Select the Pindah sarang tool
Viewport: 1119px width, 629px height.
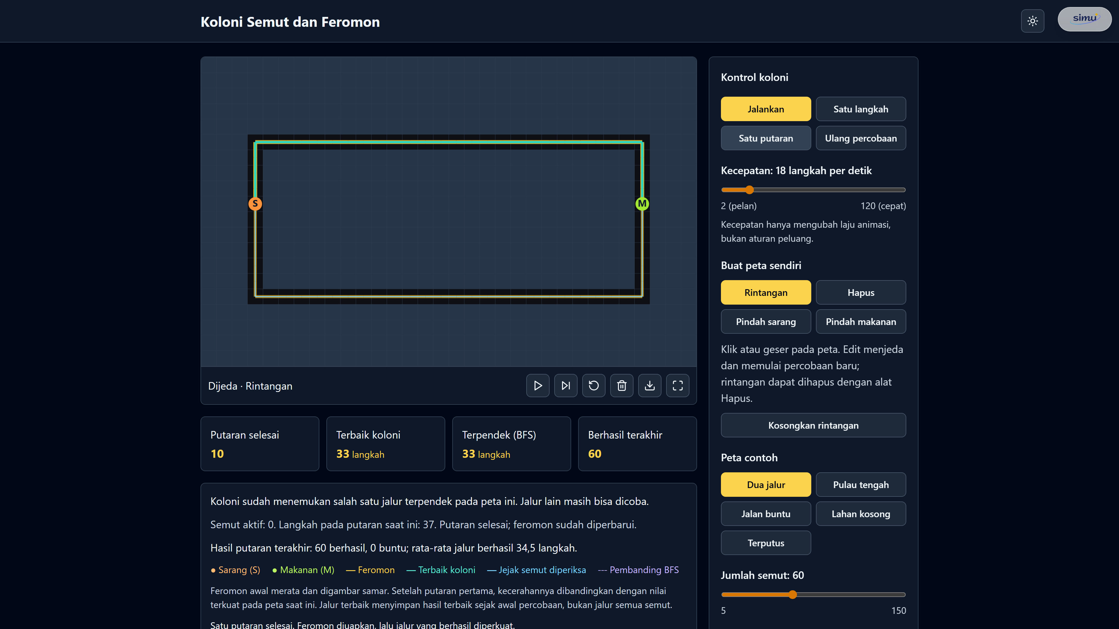point(766,321)
